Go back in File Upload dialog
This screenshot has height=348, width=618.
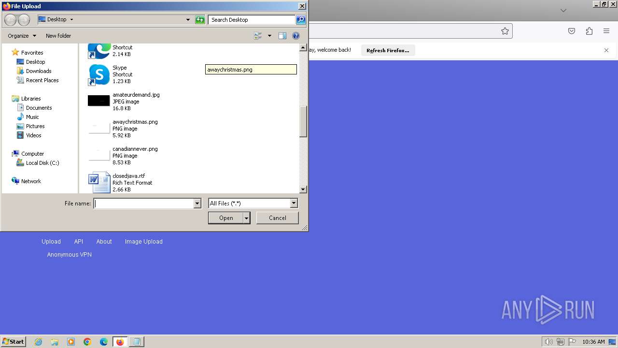coord(10,20)
